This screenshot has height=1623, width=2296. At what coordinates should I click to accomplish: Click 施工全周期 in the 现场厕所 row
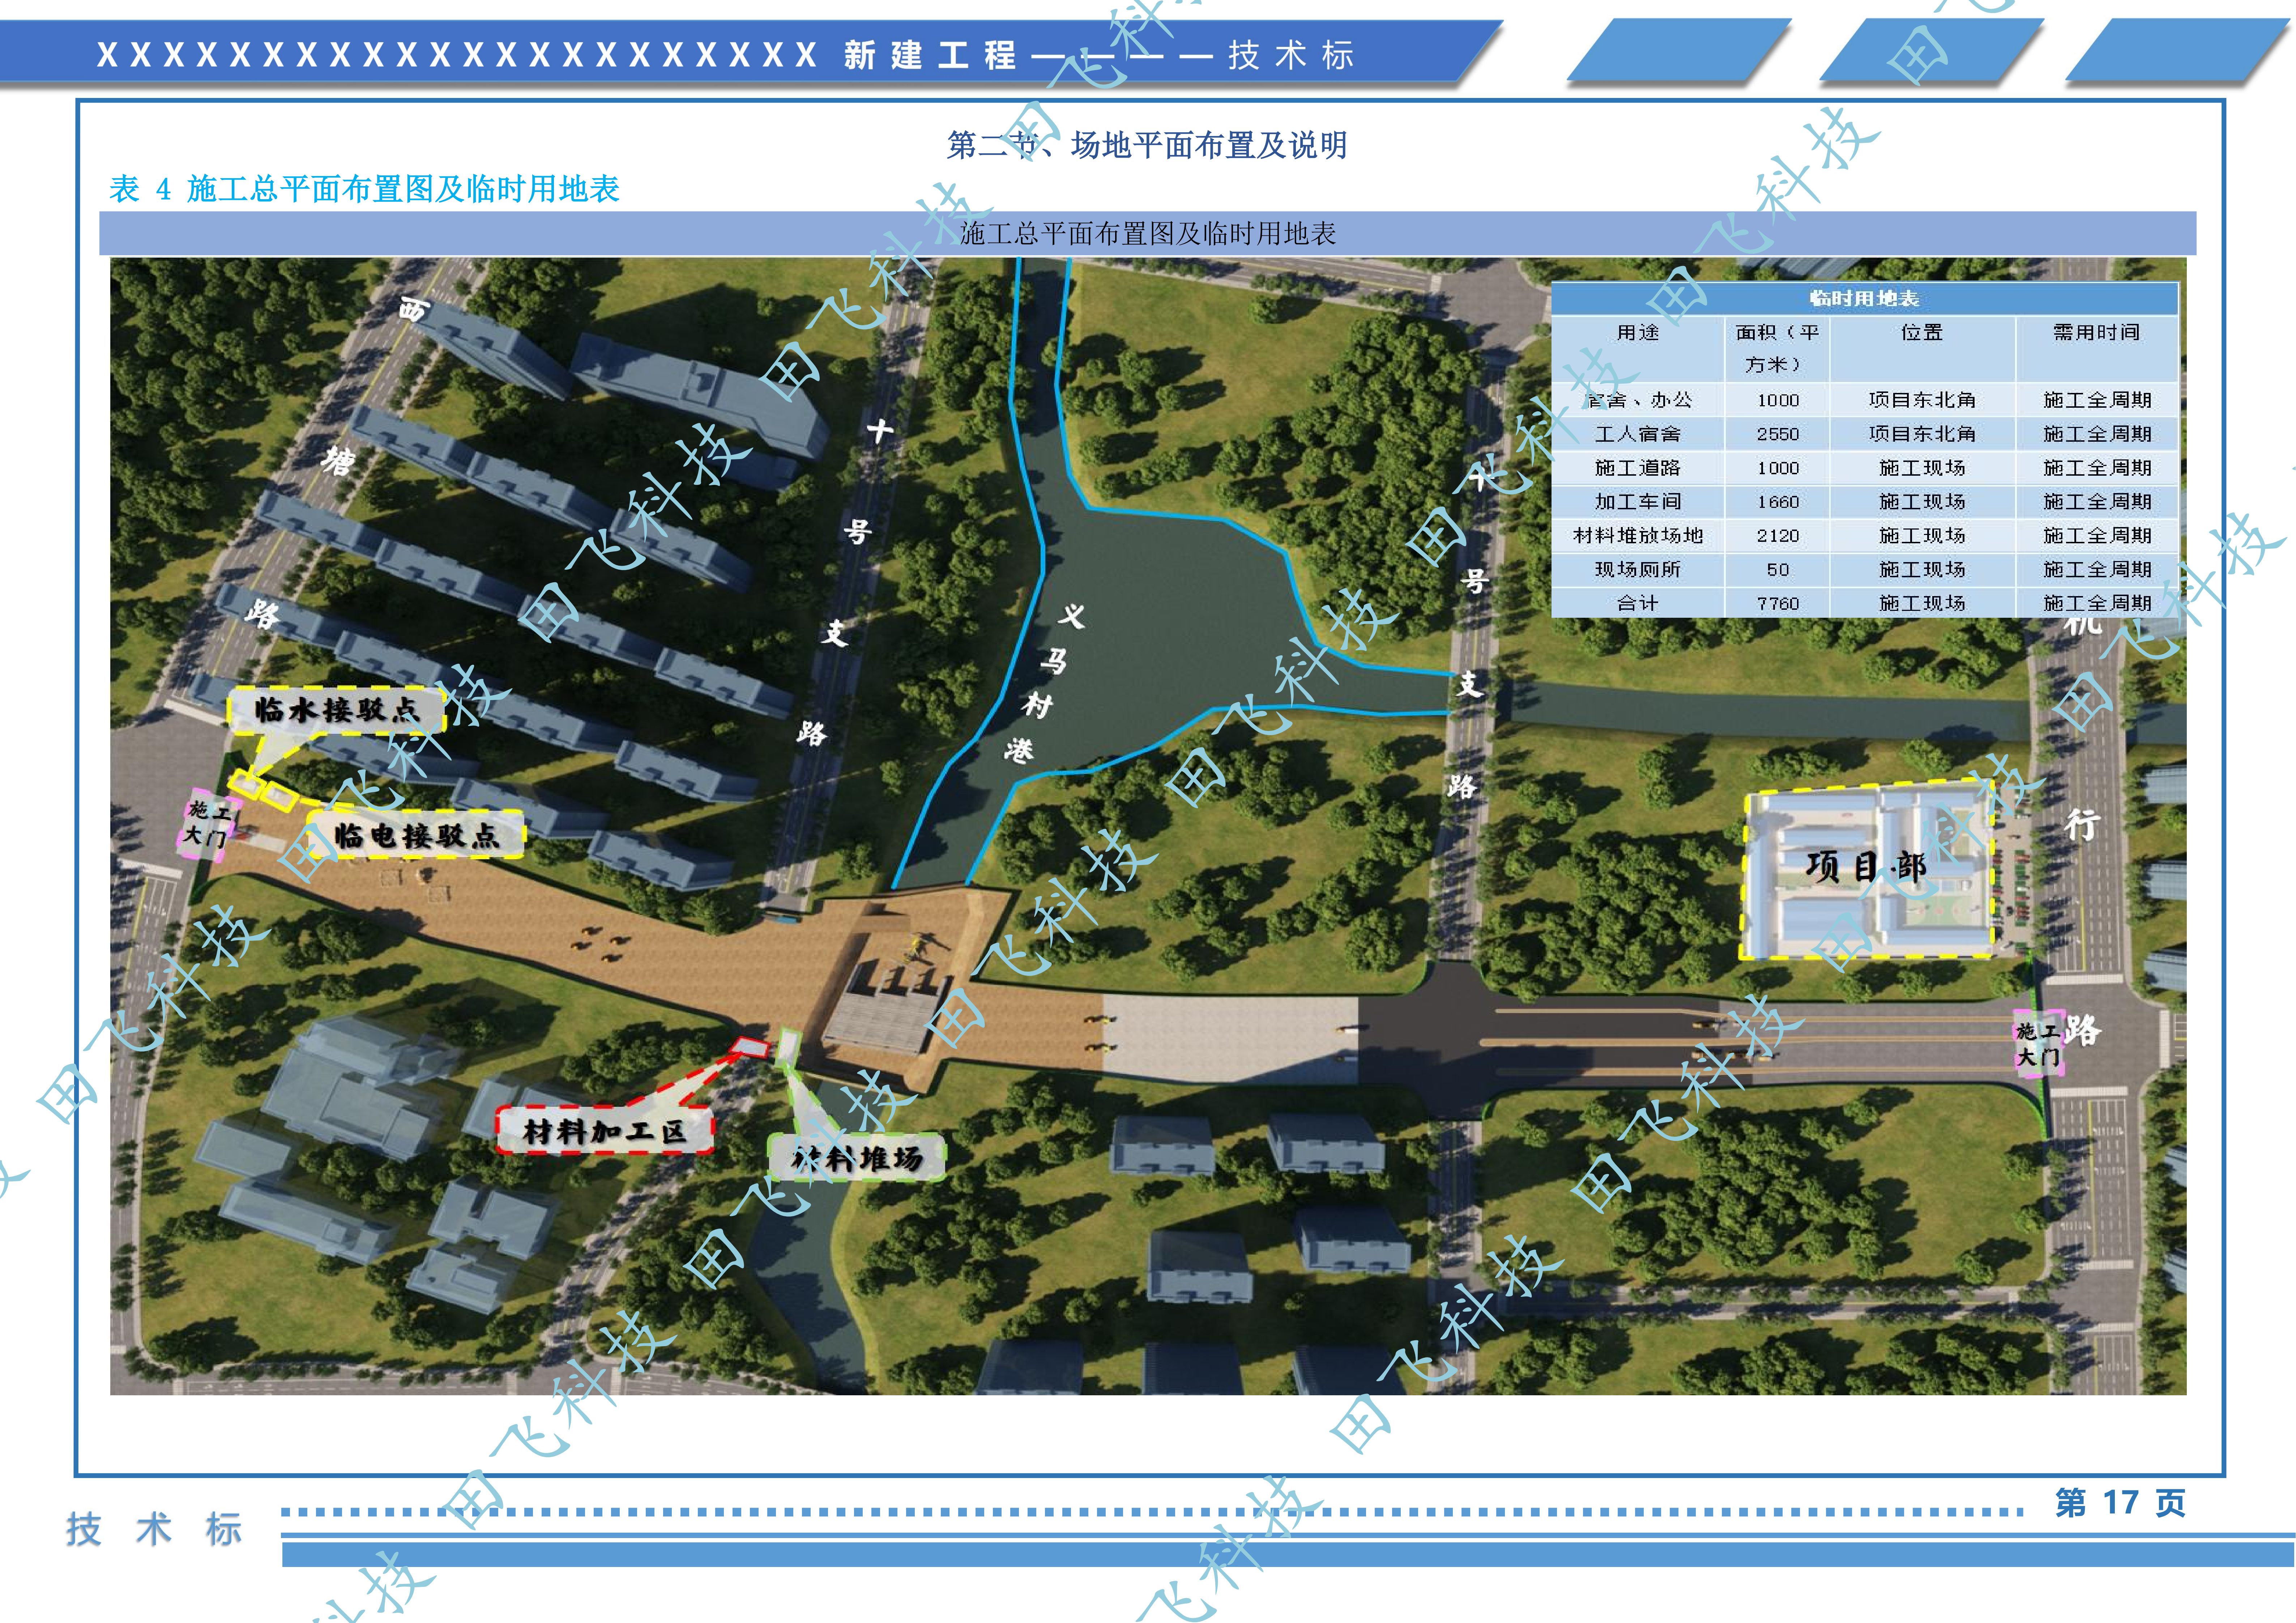(x=2097, y=570)
